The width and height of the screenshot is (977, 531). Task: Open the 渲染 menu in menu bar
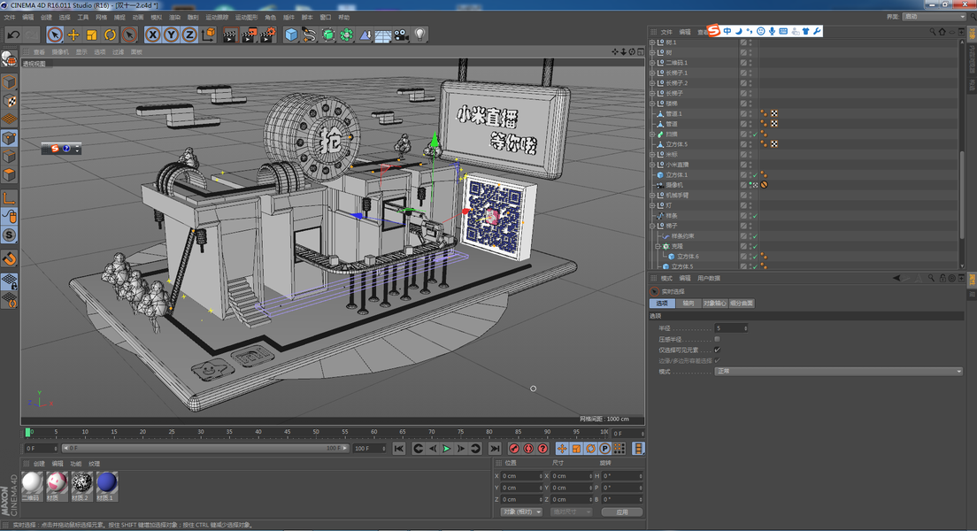pyautogui.click(x=174, y=17)
